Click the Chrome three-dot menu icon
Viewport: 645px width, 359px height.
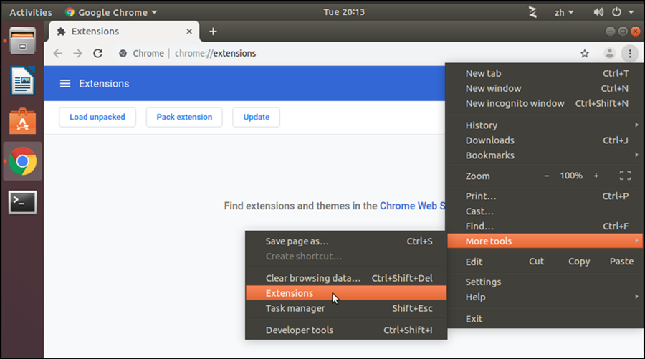[629, 53]
